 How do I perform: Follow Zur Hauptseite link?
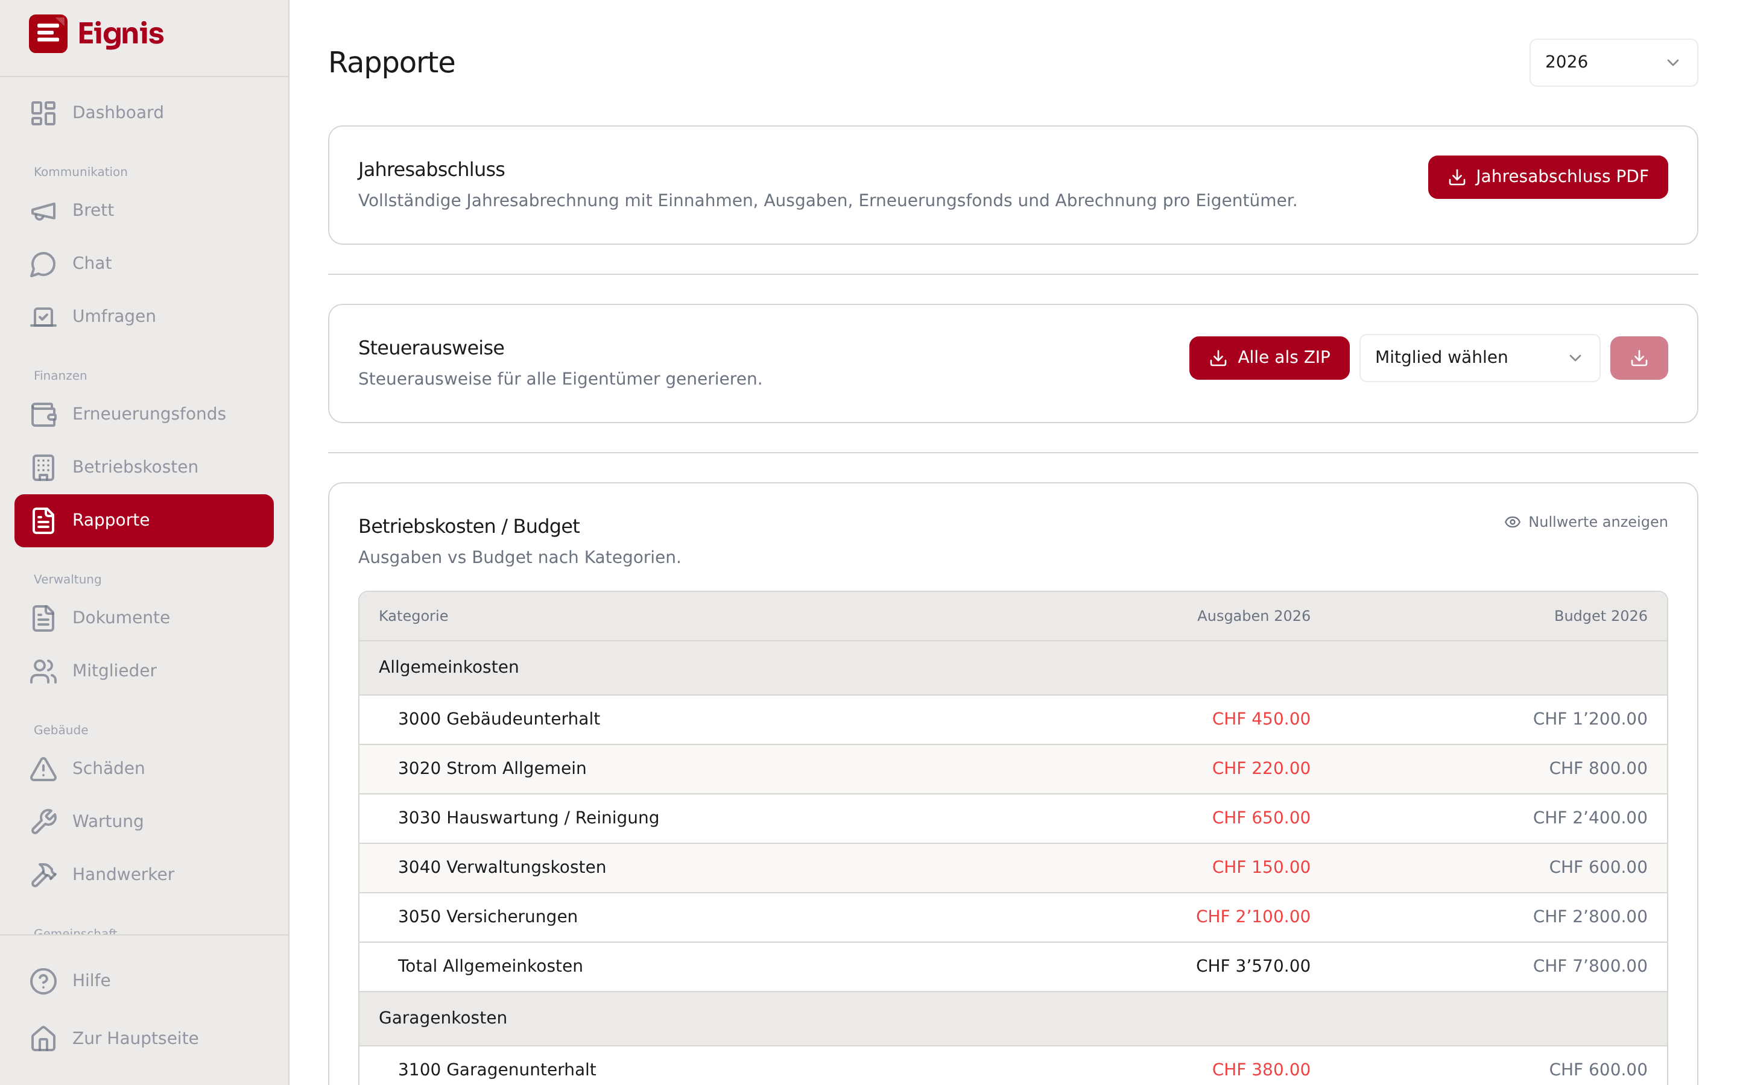point(144,1039)
